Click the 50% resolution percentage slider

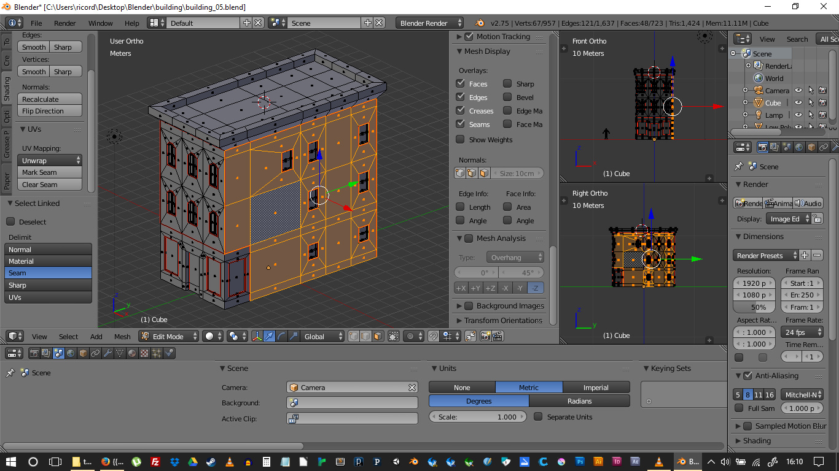[x=755, y=307]
